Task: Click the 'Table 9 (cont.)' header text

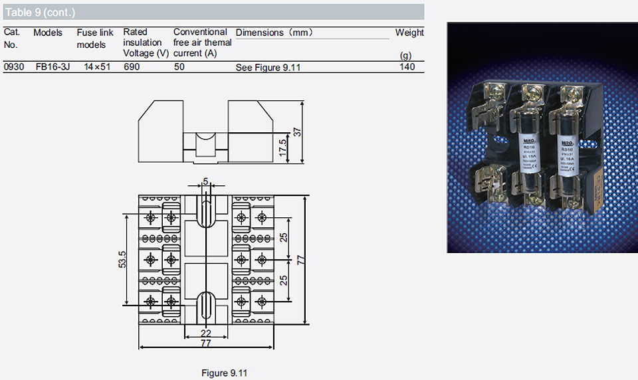Action: 40,12
